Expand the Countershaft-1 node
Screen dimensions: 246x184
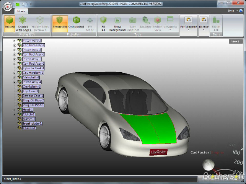click(15, 73)
